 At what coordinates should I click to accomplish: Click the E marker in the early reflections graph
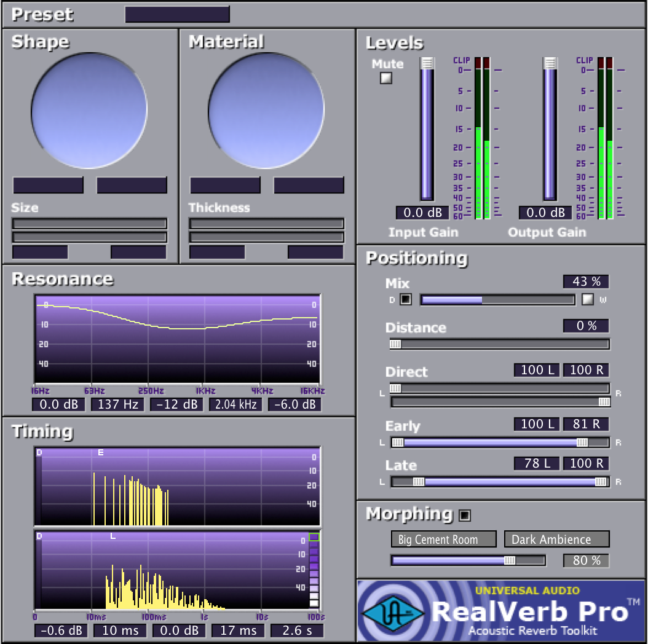[x=101, y=453]
